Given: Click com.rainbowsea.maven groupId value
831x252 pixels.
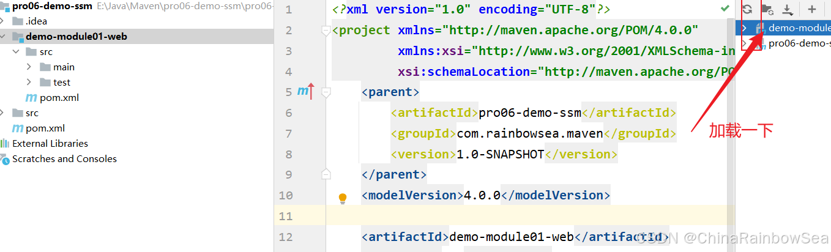Looking at the screenshot, I should (530, 133).
